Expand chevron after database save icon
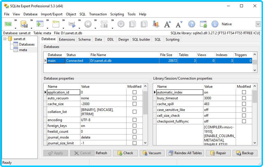This screenshot has height=167, width=263. pyautogui.click(x=32, y=20)
